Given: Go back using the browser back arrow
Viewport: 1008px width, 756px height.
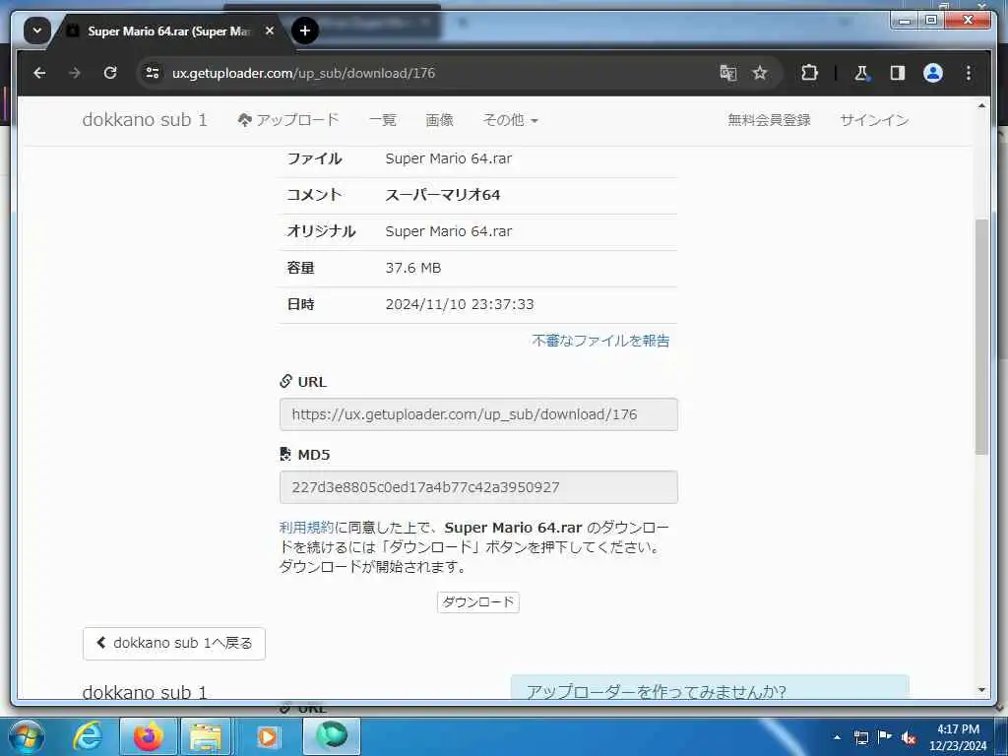Looking at the screenshot, I should click(39, 73).
